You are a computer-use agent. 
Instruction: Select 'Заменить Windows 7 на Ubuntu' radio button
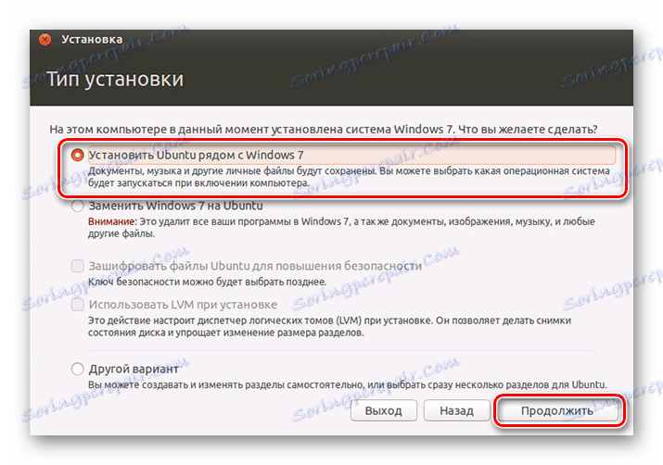(x=77, y=206)
